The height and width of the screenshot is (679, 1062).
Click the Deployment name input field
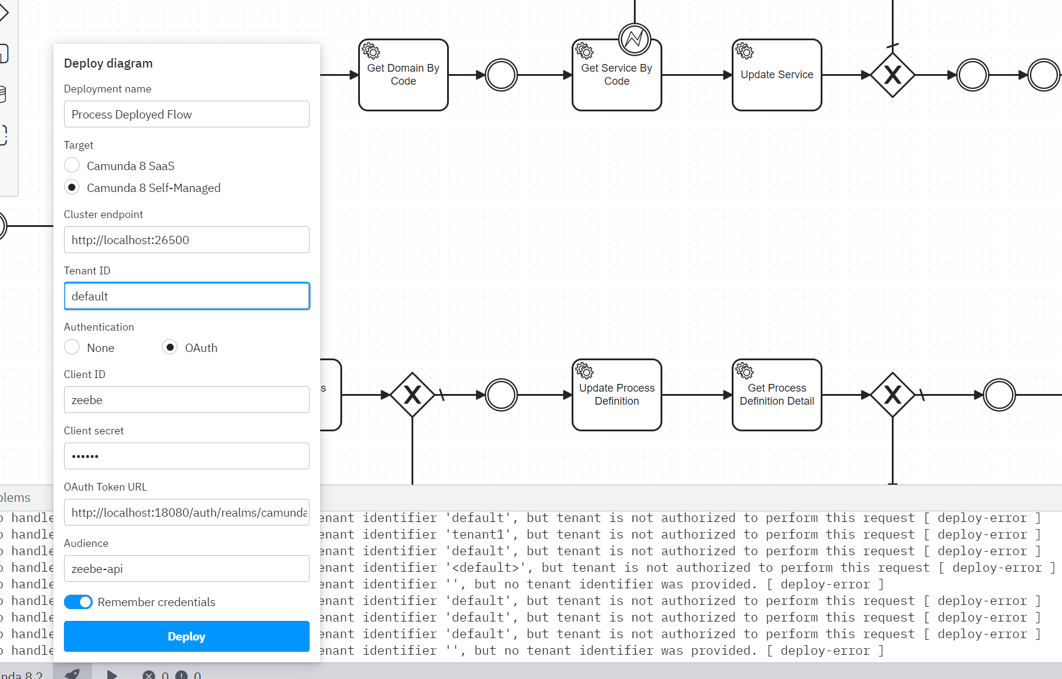point(186,114)
